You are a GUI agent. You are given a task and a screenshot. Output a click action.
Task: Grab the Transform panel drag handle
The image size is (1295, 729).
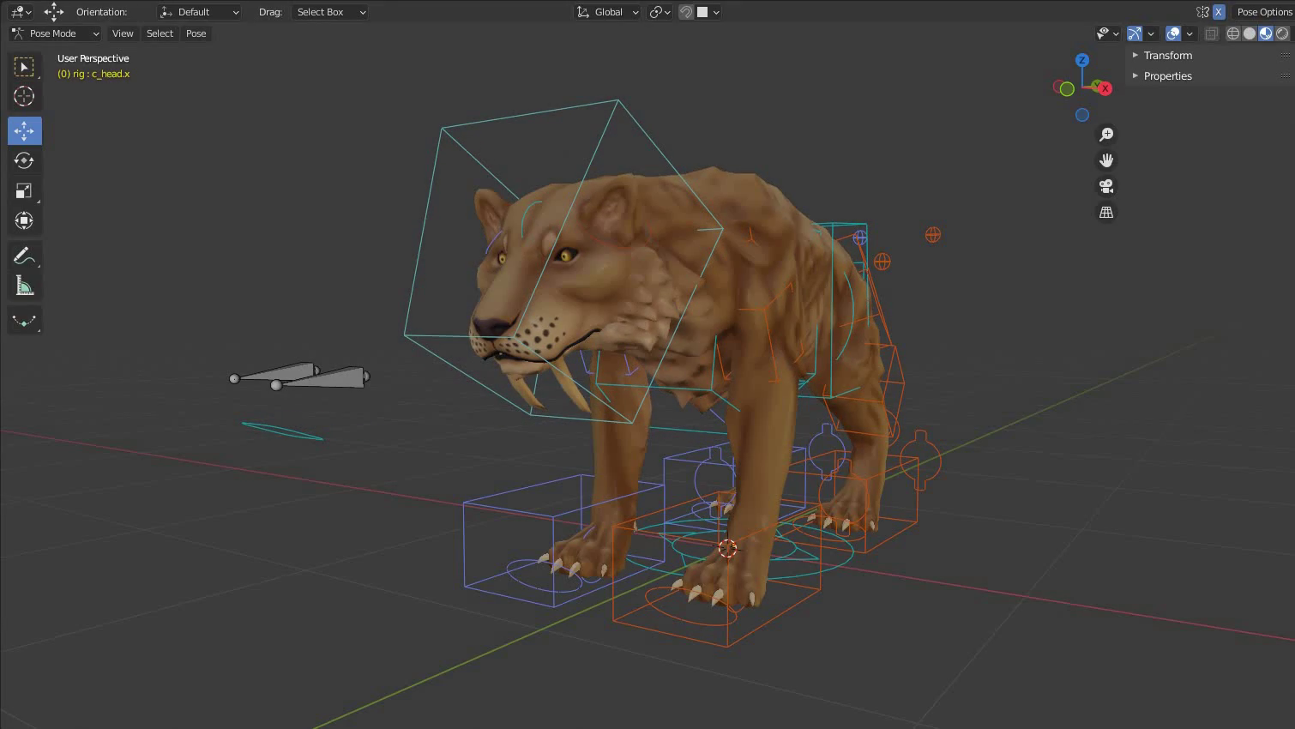(x=1285, y=55)
